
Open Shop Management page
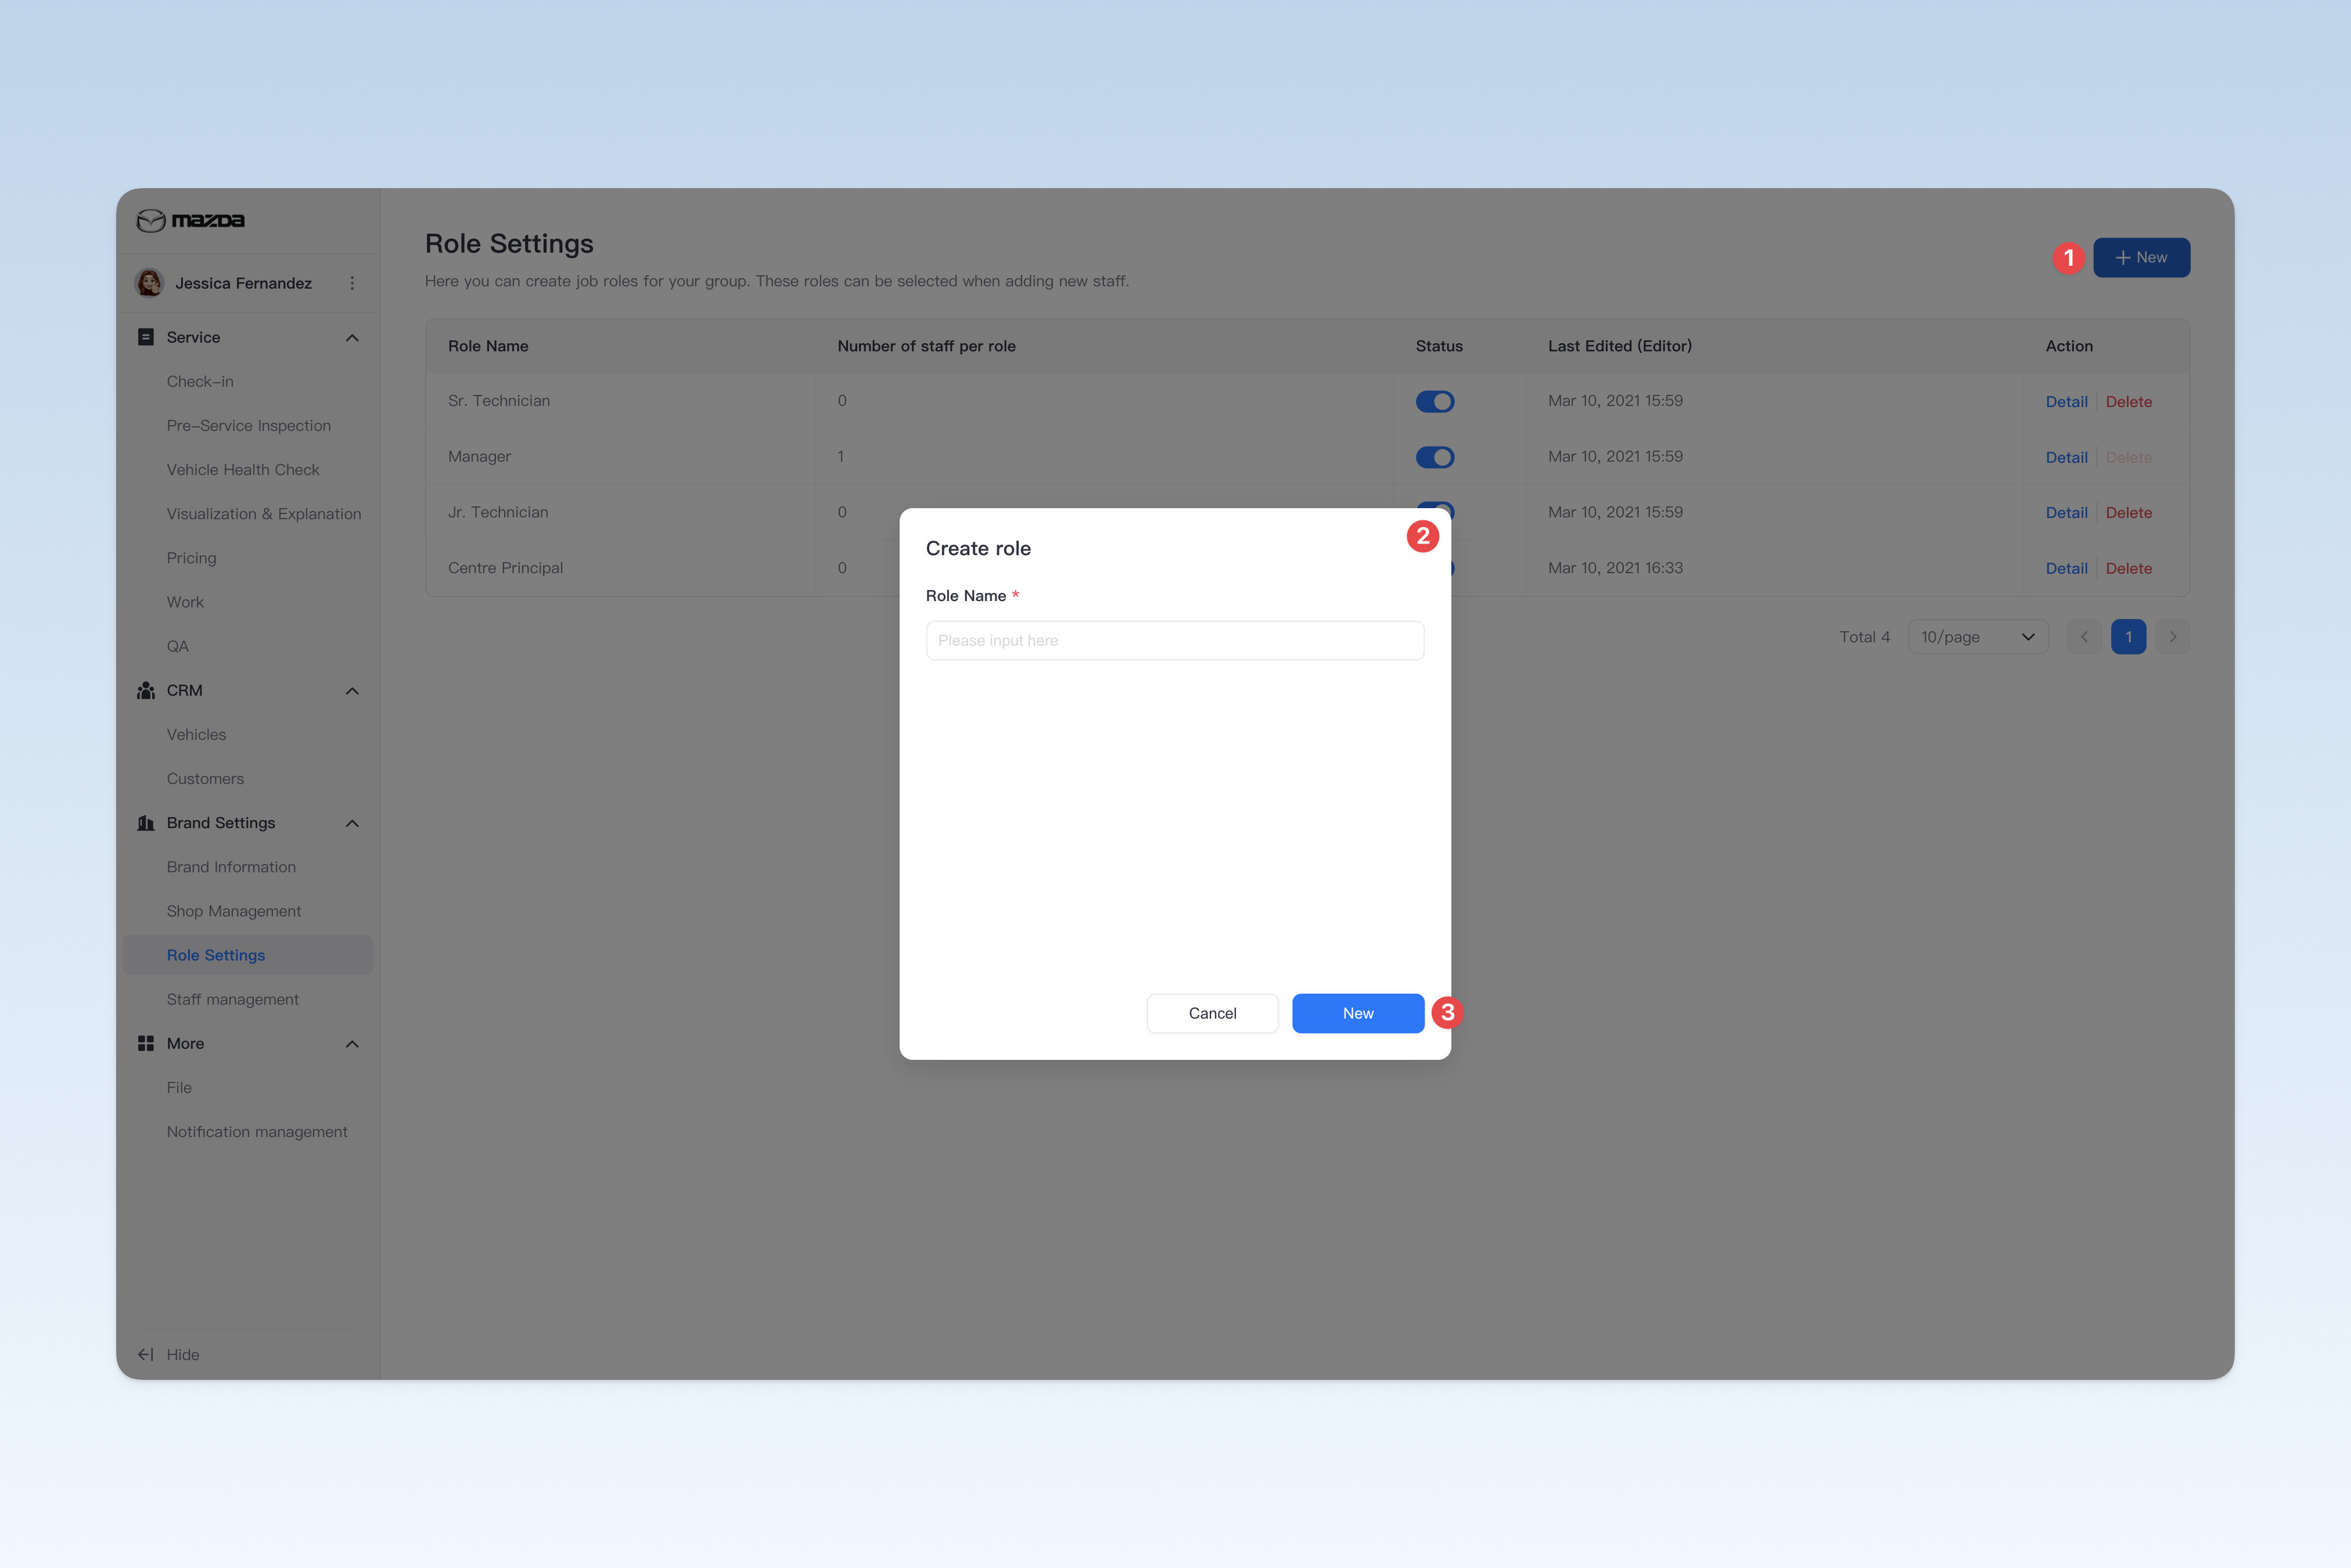tap(234, 911)
